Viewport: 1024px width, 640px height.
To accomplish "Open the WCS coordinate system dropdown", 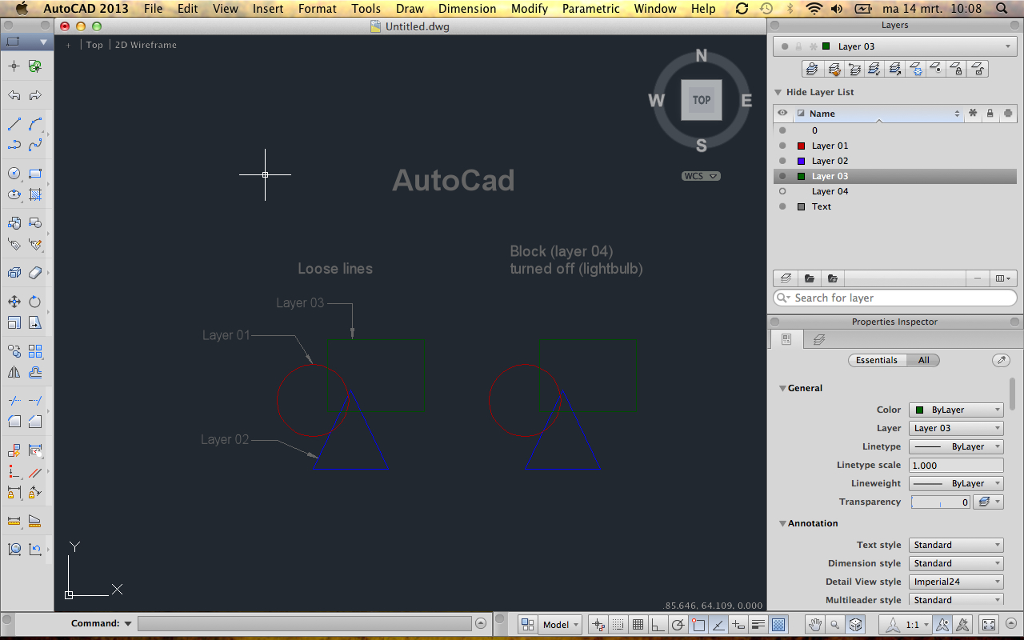I will (x=702, y=176).
